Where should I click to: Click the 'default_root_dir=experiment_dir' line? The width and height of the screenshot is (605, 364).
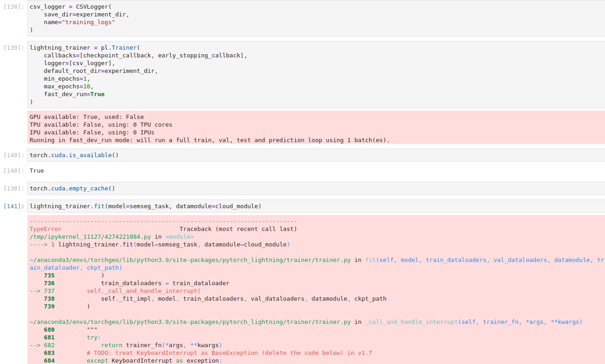coord(101,71)
